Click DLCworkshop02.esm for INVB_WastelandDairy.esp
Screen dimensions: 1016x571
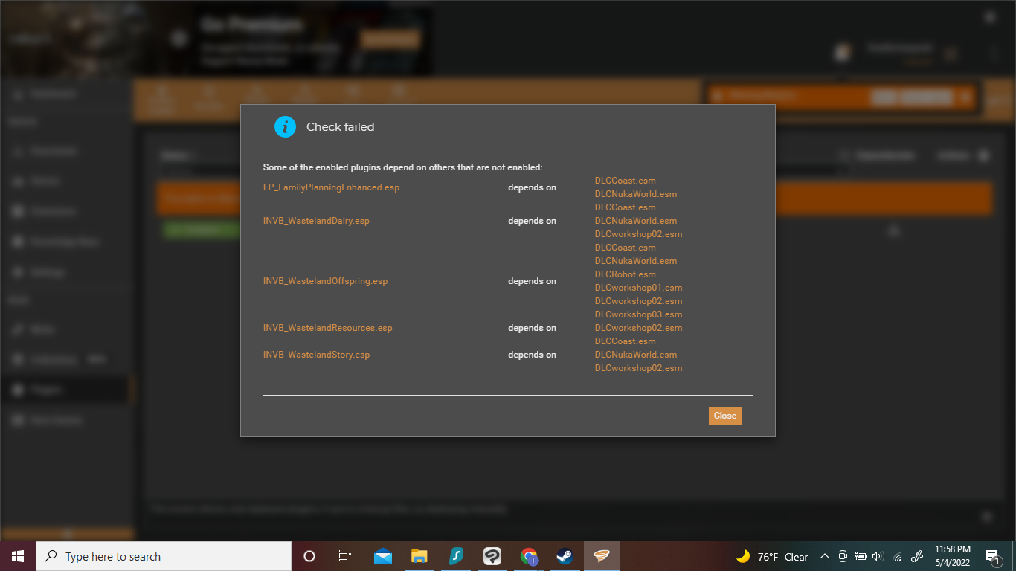point(638,234)
